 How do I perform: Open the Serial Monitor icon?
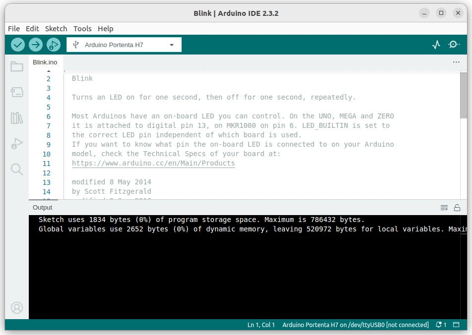coord(454,45)
